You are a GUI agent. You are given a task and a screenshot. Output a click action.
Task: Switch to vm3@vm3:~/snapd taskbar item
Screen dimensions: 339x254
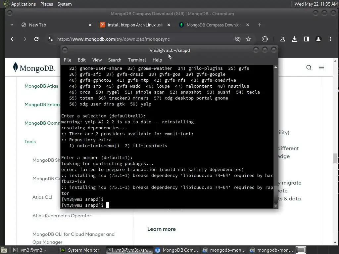pyautogui.click(x=130, y=250)
